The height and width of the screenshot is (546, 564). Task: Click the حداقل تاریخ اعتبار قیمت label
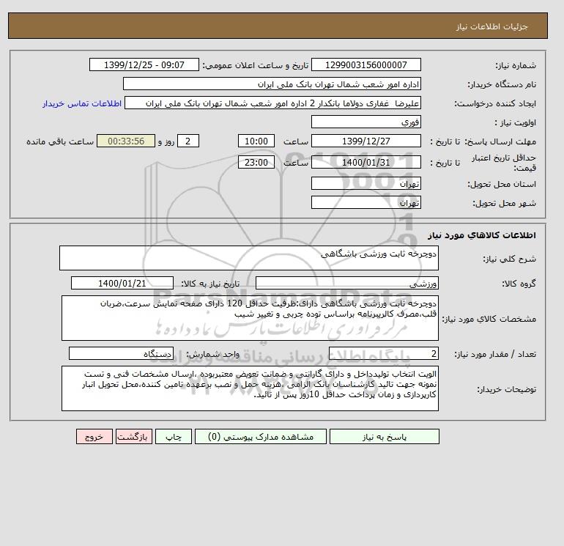[x=504, y=163]
